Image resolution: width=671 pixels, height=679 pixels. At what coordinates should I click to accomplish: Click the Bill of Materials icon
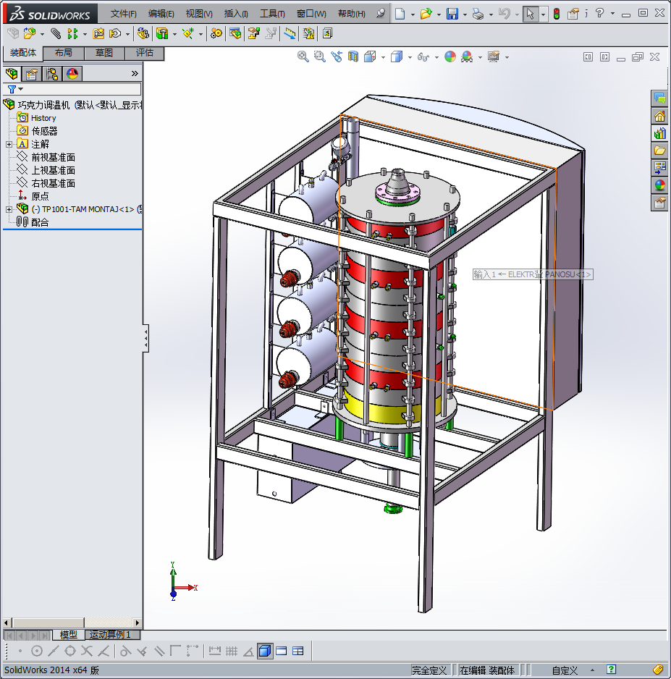click(235, 33)
